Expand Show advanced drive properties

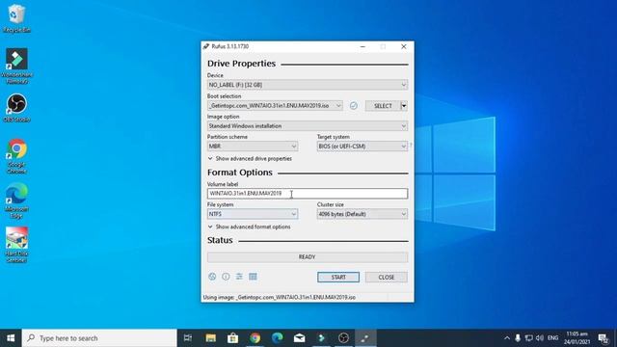pos(250,158)
